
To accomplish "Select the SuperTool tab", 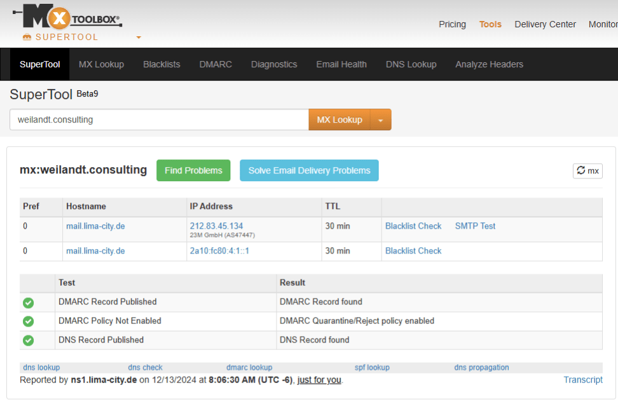I will pyautogui.click(x=40, y=65).
